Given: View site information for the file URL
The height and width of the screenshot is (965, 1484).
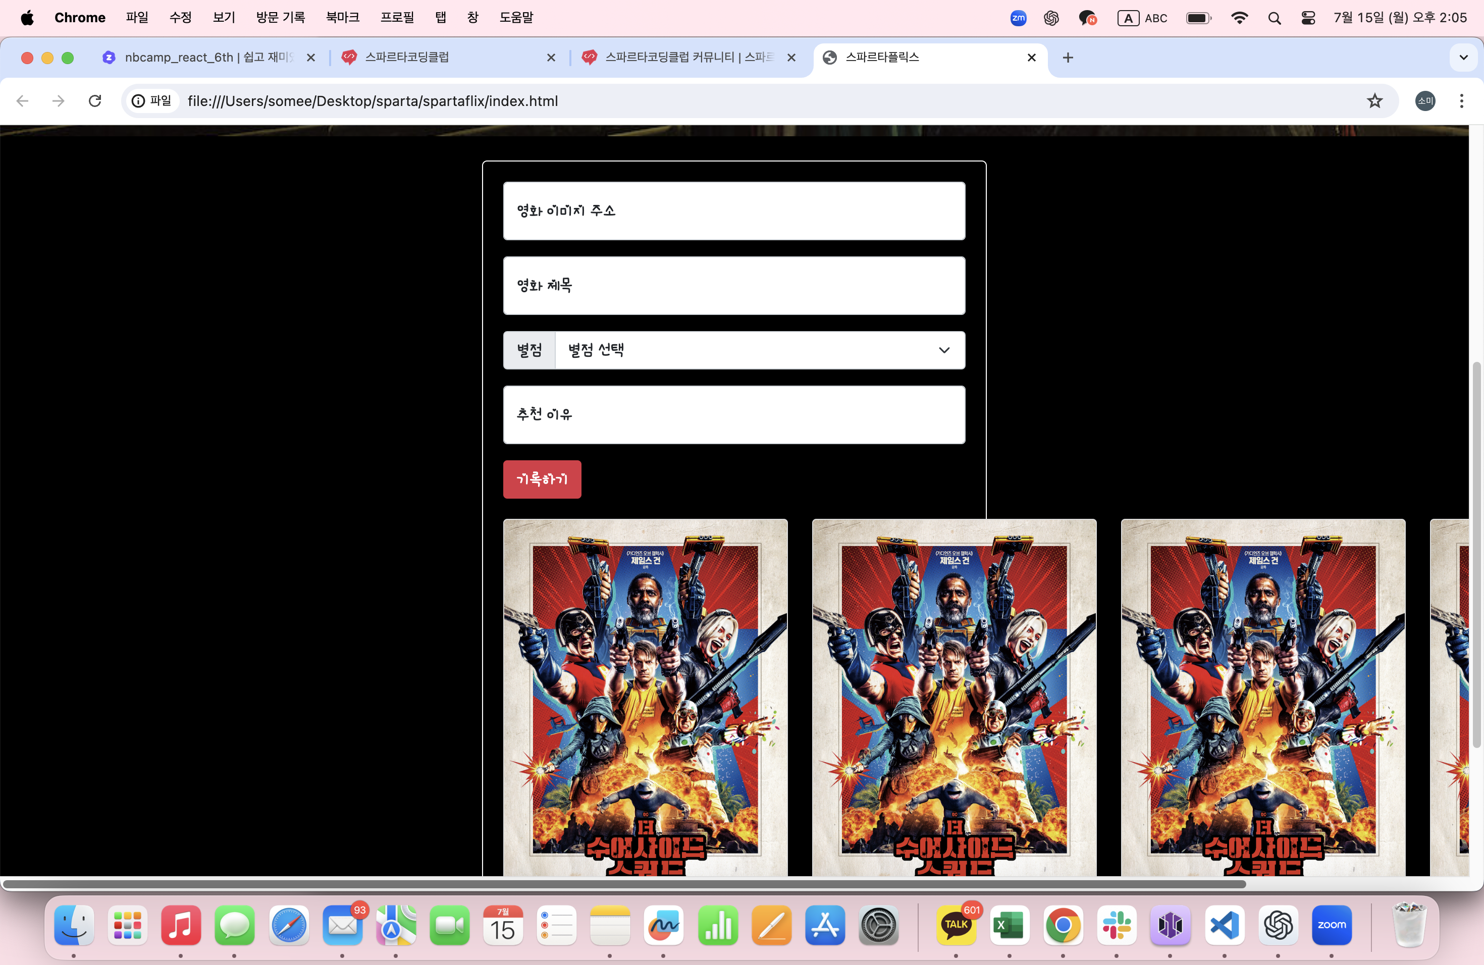Looking at the screenshot, I should point(151,101).
